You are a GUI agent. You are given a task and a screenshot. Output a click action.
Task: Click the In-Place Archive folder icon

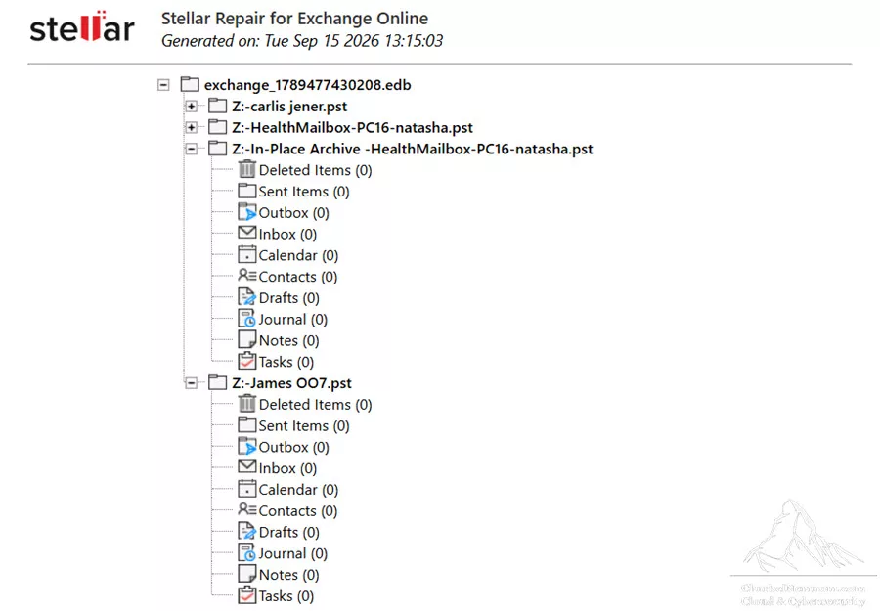217,149
